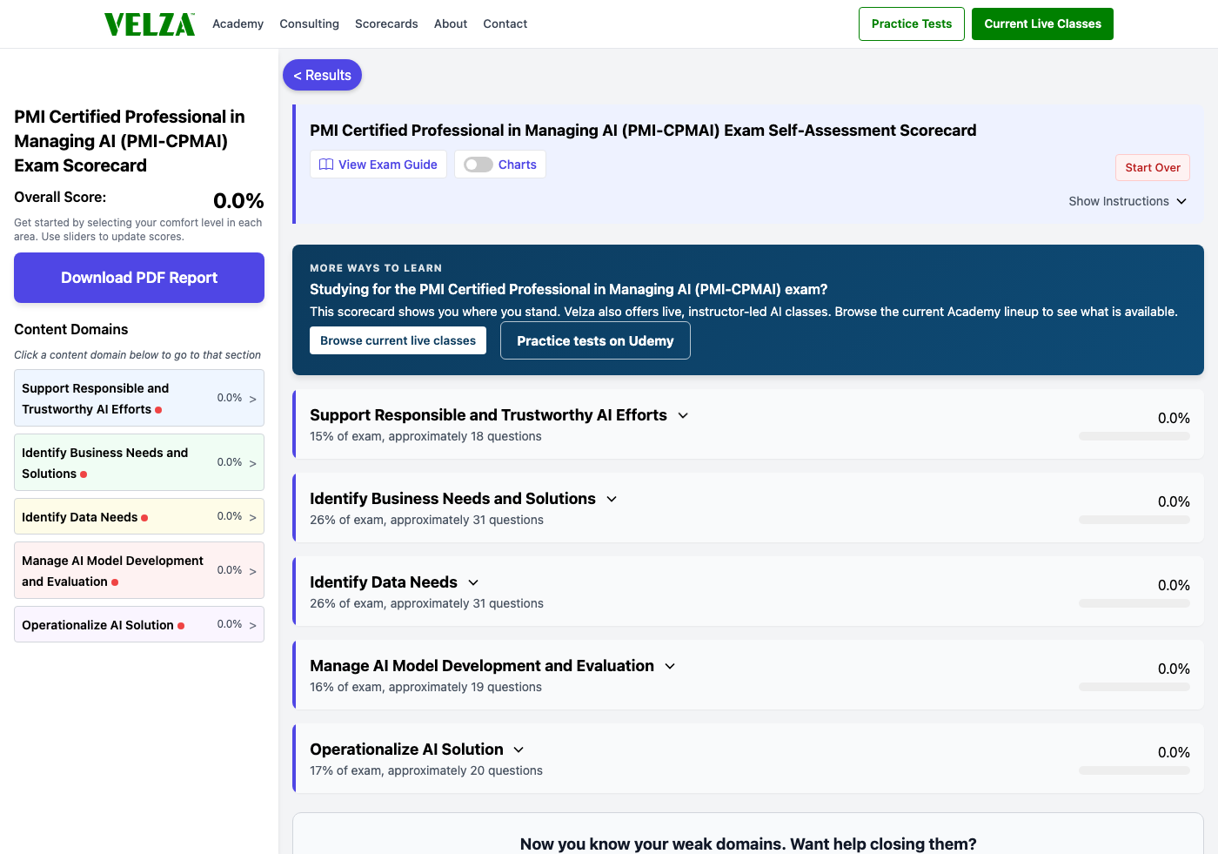Click arrow next to Support Responsible sidebar item
Image resolution: width=1218 pixels, height=854 pixels.
(x=253, y=399)
